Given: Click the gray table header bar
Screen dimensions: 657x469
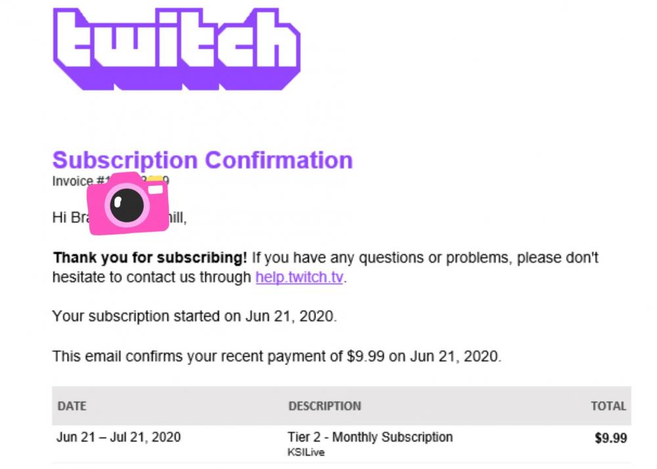Looking at the screenshot, I should pos(342,406).
